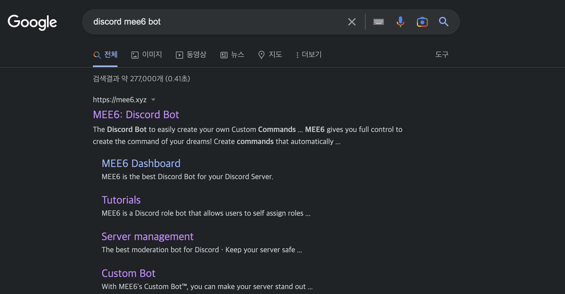Expand the mee6.xyz result dropdown arrow
565x294 pixels.
pos(153,100)
